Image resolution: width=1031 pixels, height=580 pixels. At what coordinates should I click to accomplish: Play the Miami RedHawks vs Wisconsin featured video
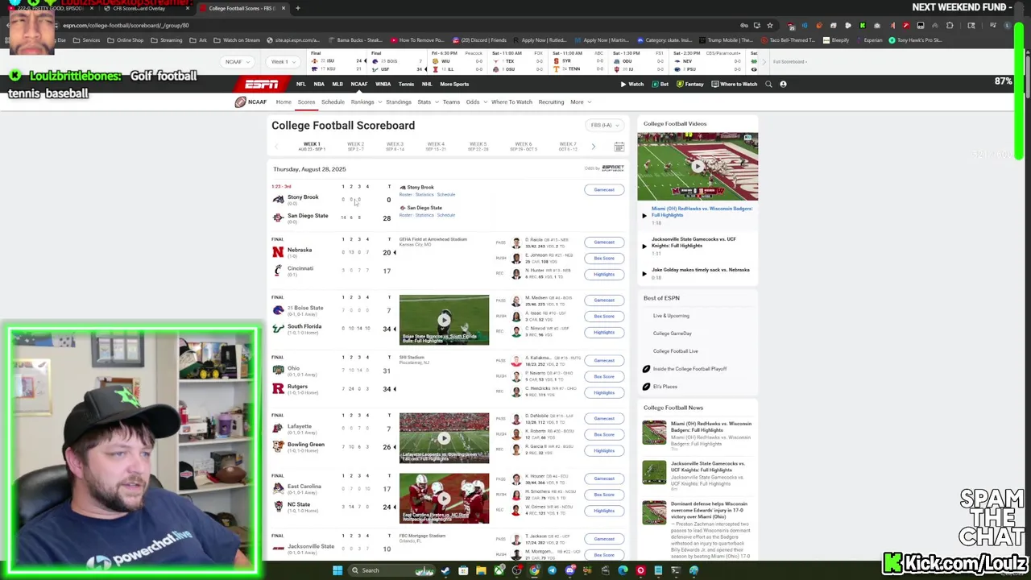tap(698, 167)
